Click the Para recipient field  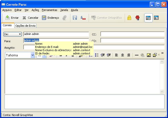point(56,41)
